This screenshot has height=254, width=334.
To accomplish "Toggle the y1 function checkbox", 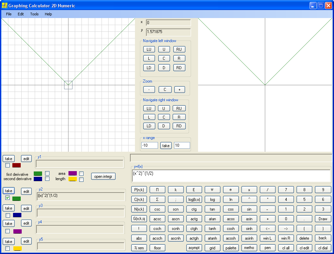I will click(x=7, y=165).
